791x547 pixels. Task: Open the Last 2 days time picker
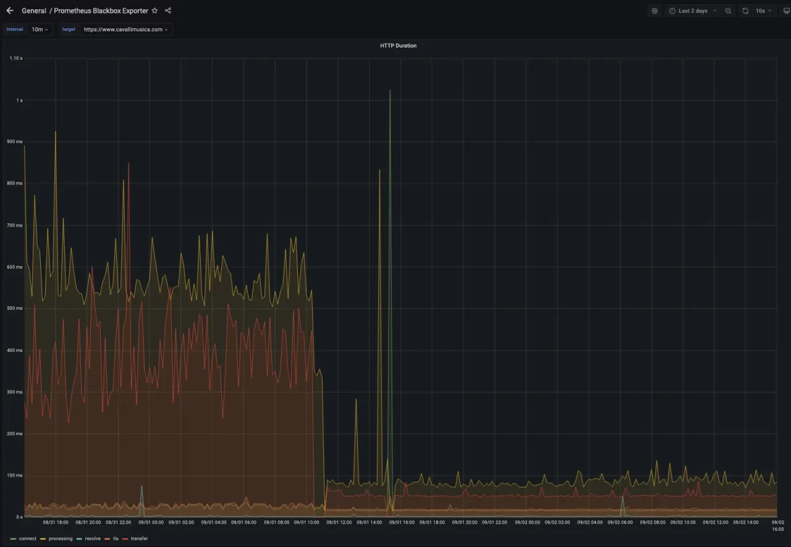[x=693, y=10]
